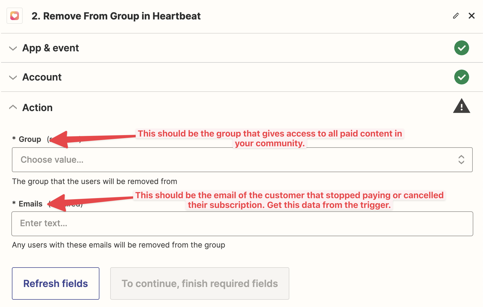Click the Group field label
Screen dimensions: 483x307
(30, 139)
